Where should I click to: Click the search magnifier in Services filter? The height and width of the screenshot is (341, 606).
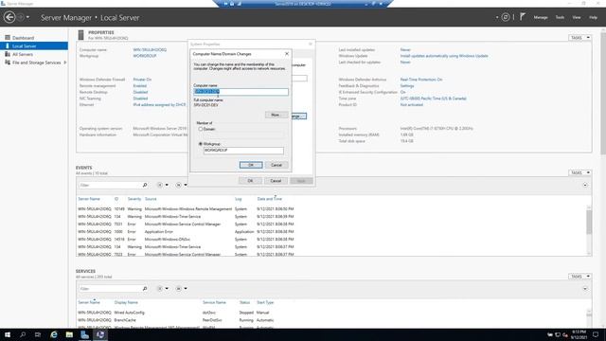[145, 289]
